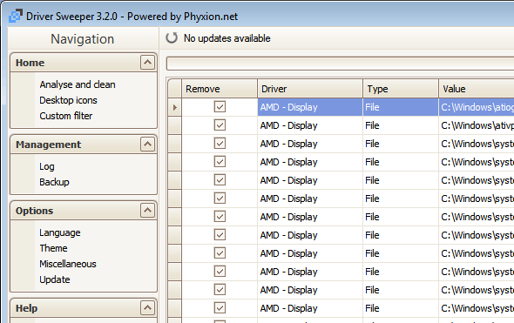Open the Backup page
This screenshot has width=514, height=323.
tap(54, 182)
